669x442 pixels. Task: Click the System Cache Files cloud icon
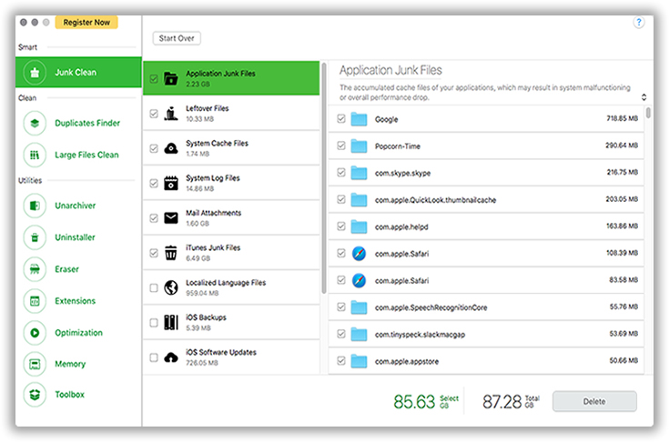coord(171,148)
